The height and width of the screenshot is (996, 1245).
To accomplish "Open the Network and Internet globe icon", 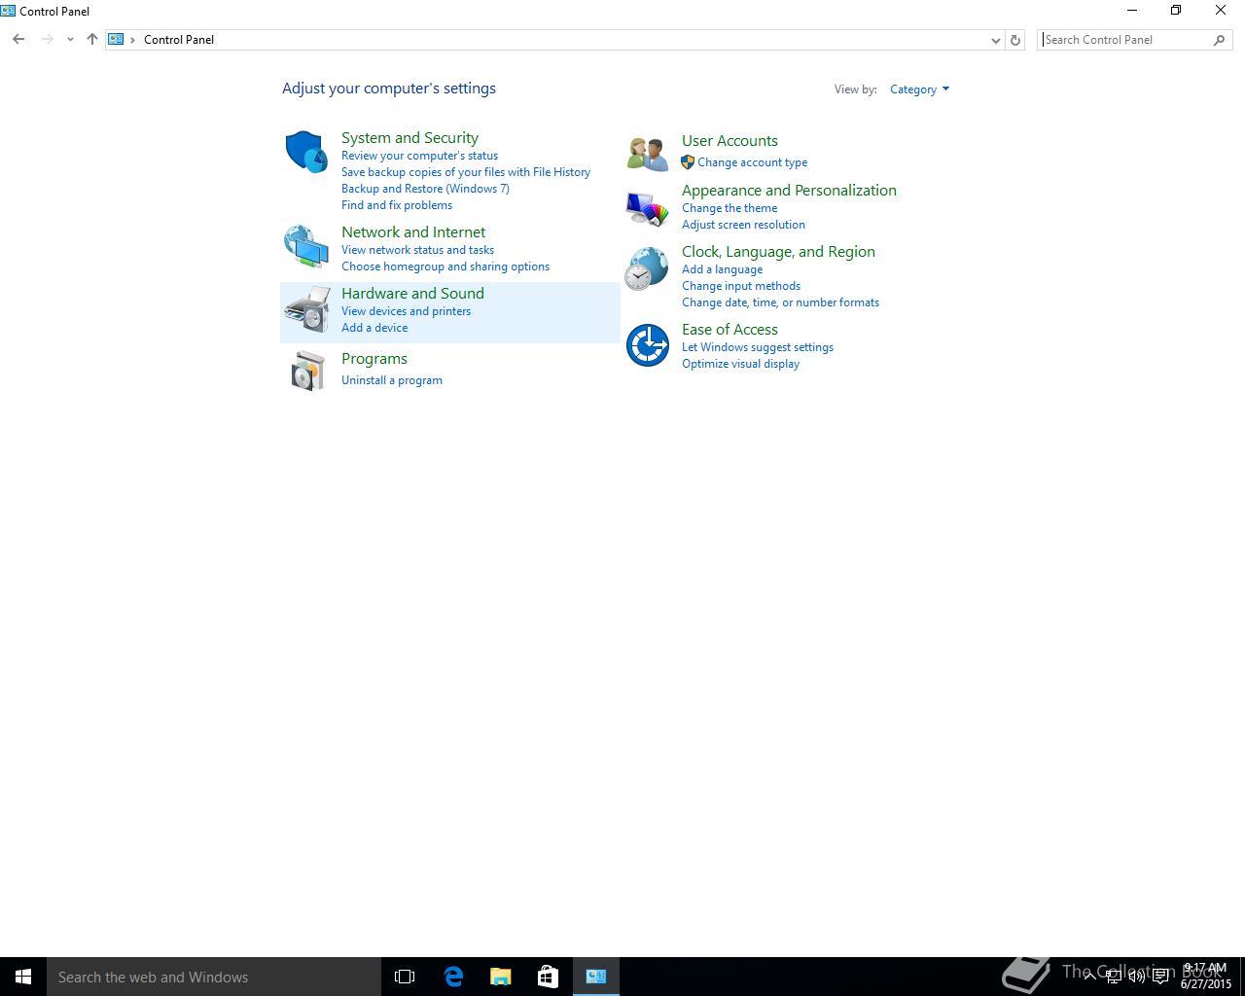I will [x=306, y=247].
